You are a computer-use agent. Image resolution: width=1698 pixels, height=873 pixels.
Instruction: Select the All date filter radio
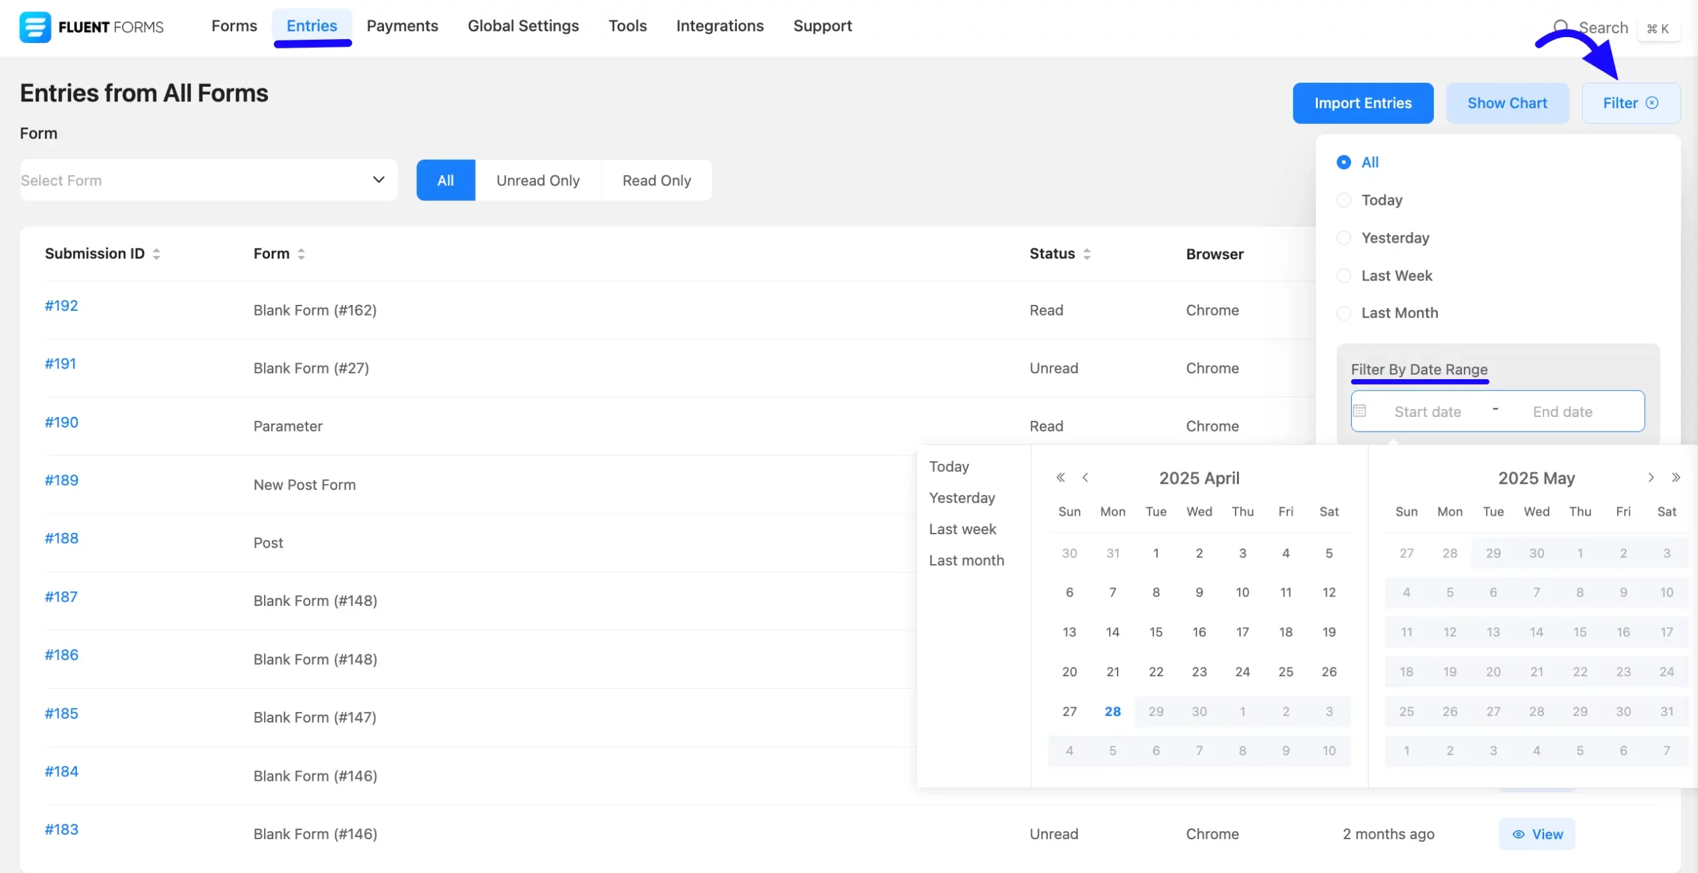[x=1343, y=162]
